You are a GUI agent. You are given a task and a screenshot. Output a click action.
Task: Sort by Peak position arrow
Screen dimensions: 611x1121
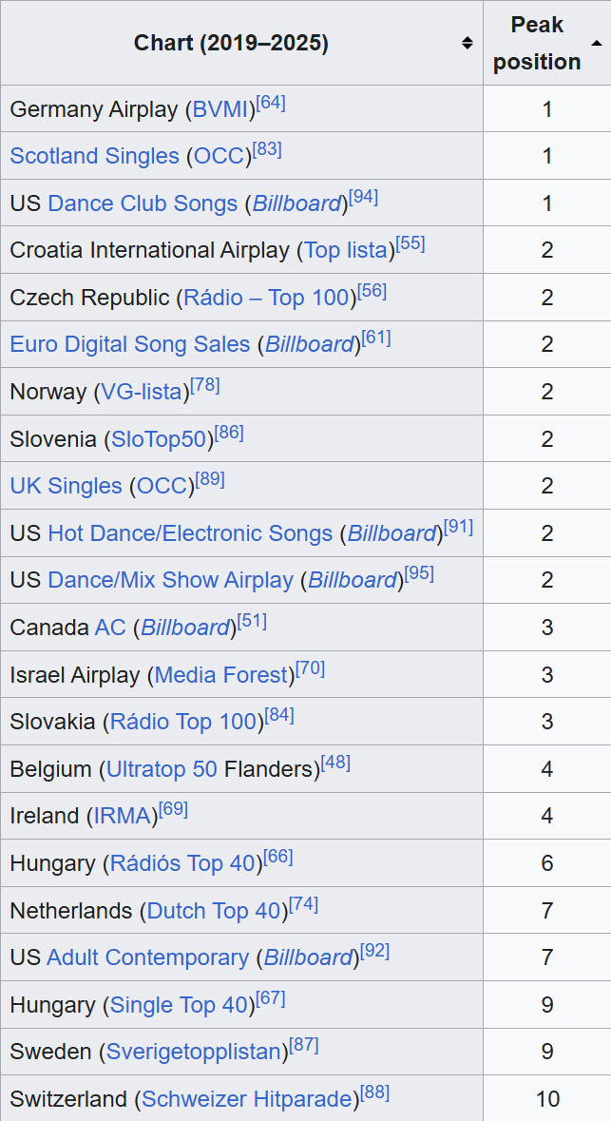point(596,44)
